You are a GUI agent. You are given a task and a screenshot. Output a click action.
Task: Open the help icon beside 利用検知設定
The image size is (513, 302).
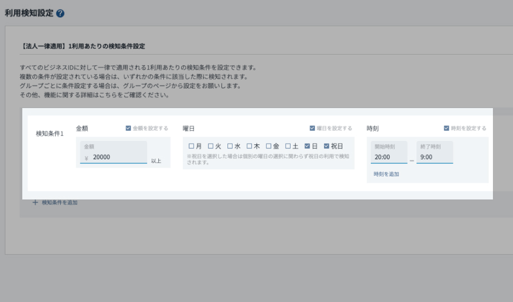tap(60, 14)
